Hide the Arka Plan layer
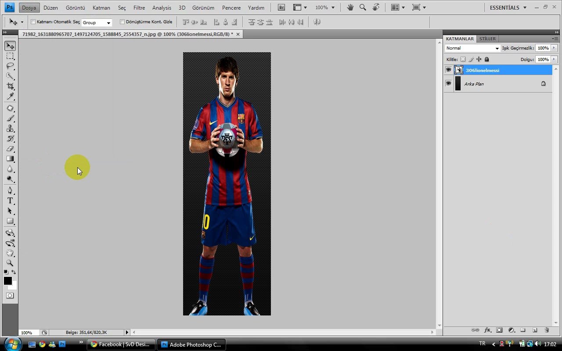Viewport: 562px width, 351px height. [x=448, y=83]
